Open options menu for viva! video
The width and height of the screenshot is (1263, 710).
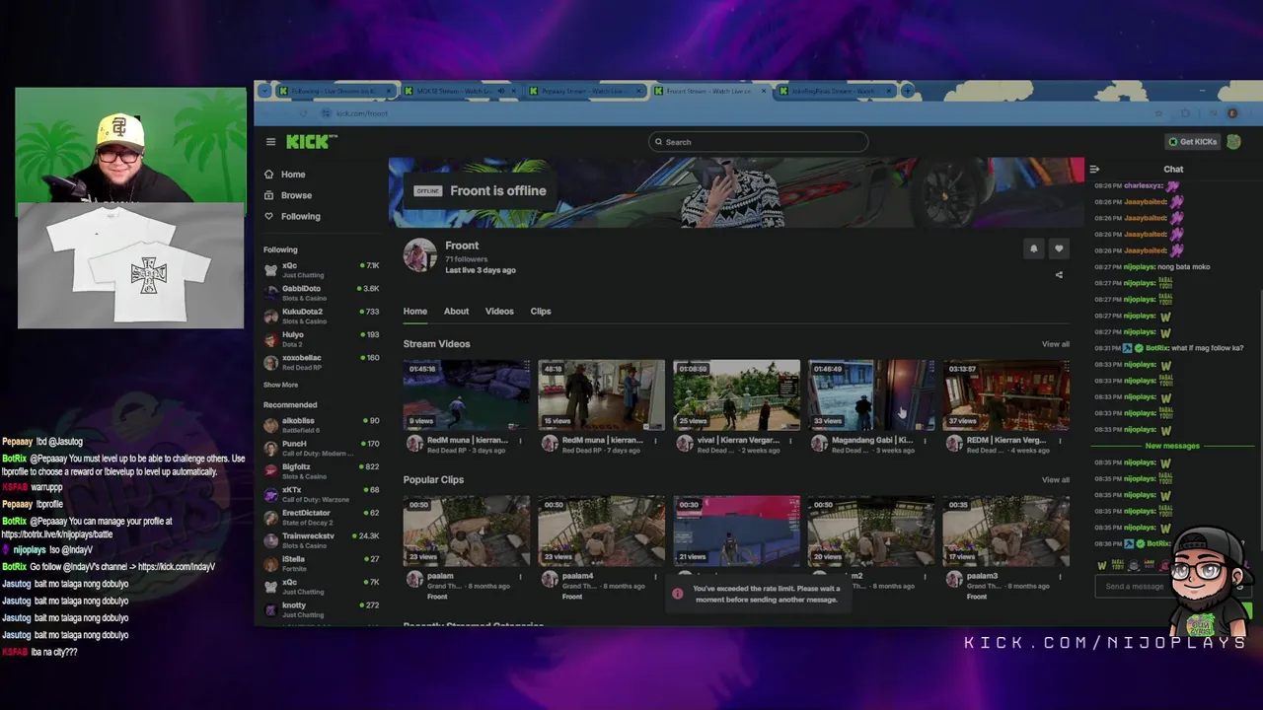tap(789, 441)
